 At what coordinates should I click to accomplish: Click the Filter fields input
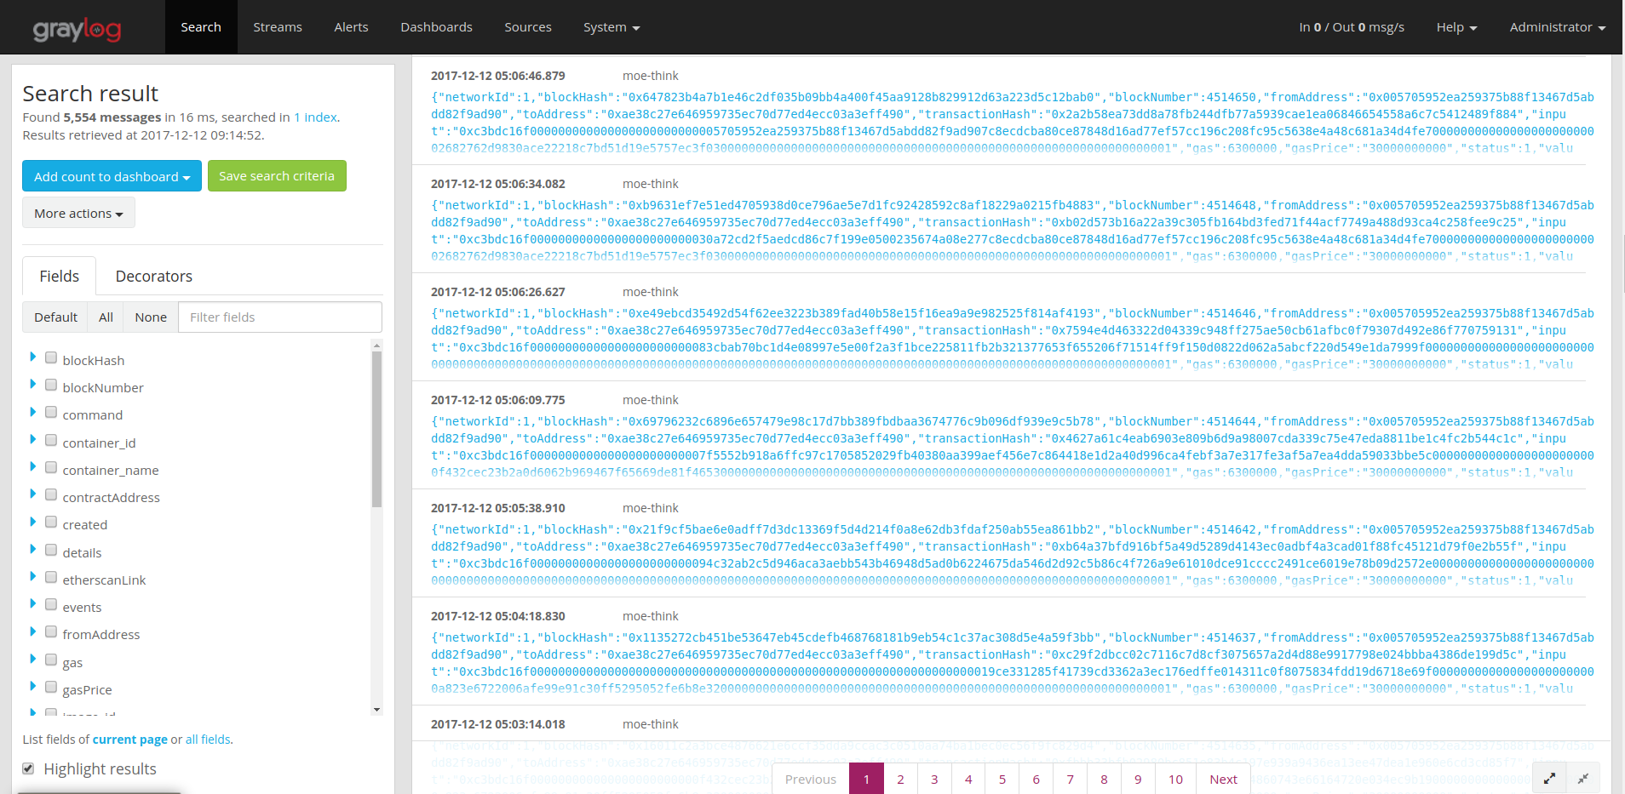point(280,317)
